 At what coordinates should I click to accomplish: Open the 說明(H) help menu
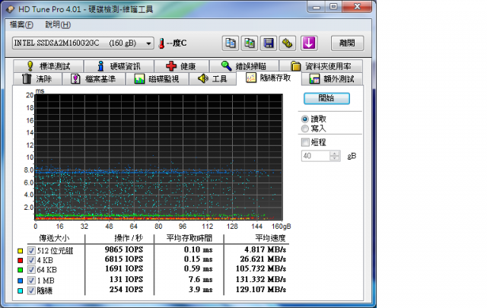click(58, 24)
